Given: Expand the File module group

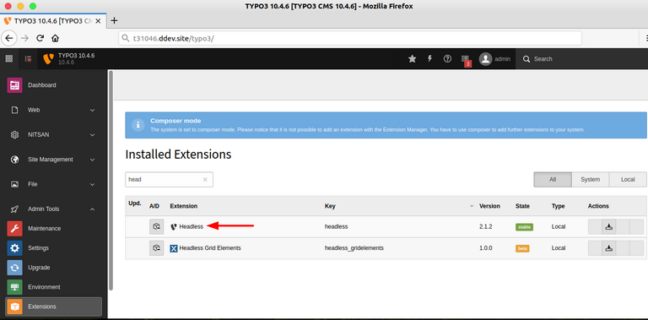Looking at the screenshot, I should [x=54, y=184].
